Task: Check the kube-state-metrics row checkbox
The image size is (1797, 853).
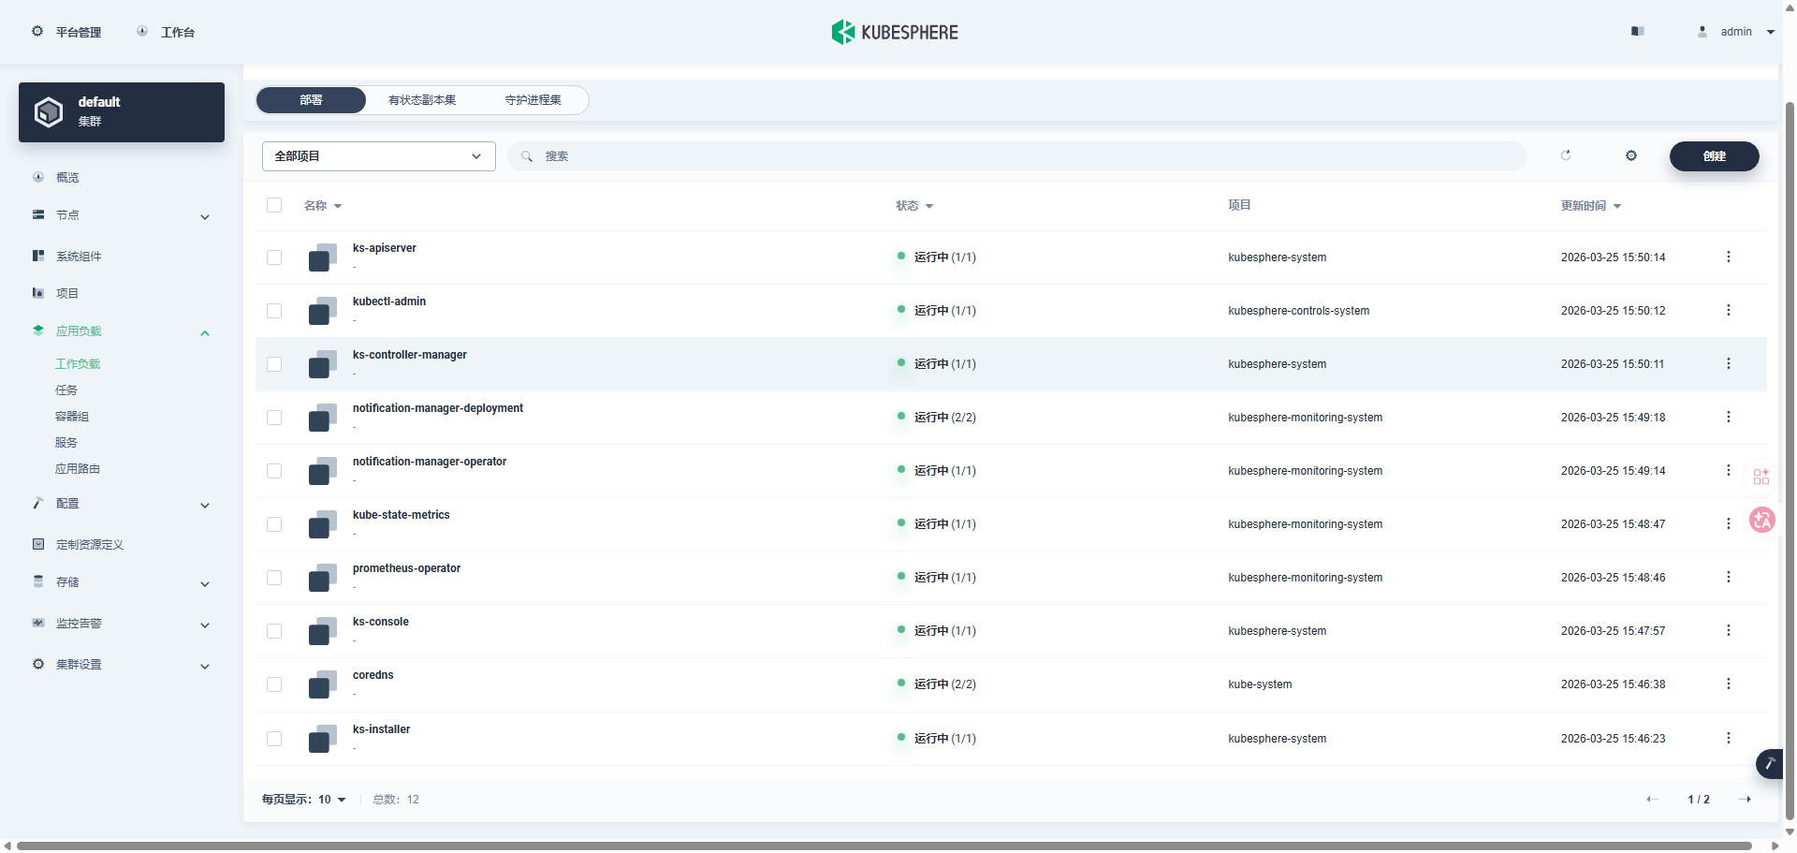Action: pyautogui.click(x=274, y=524)
